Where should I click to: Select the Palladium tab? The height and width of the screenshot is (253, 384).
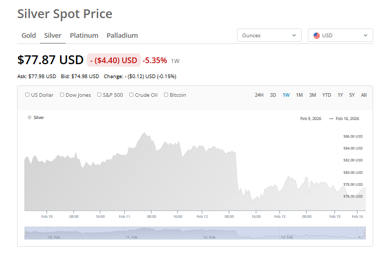click(x=122, y=36)
